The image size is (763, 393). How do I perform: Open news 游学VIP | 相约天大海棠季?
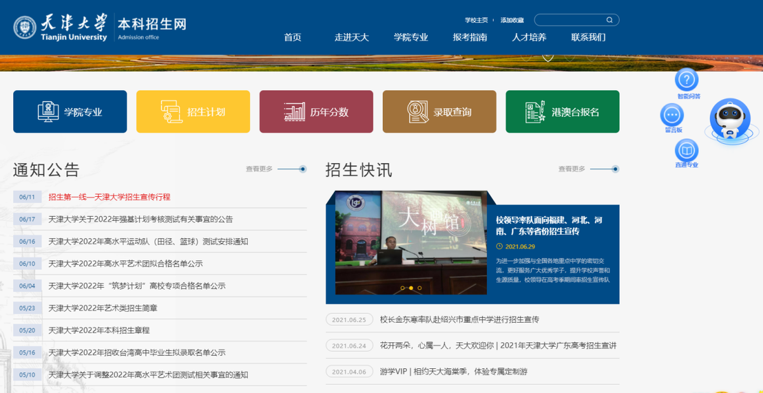tap(453, 371)
